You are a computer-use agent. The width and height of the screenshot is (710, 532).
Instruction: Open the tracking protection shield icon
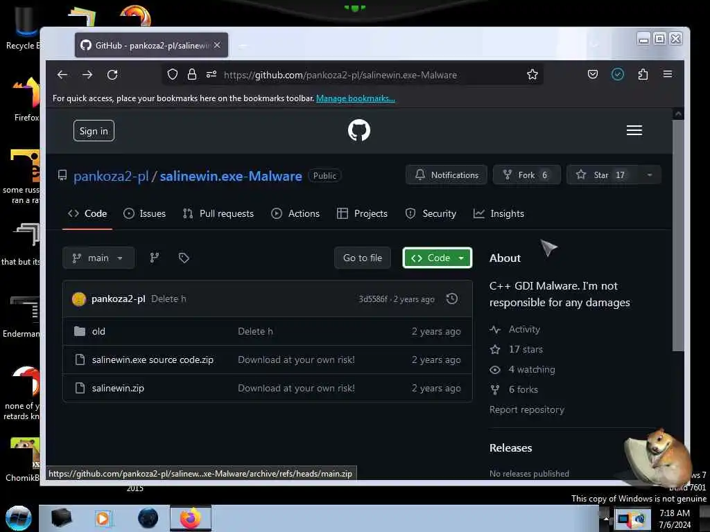(x=173, y=75)
